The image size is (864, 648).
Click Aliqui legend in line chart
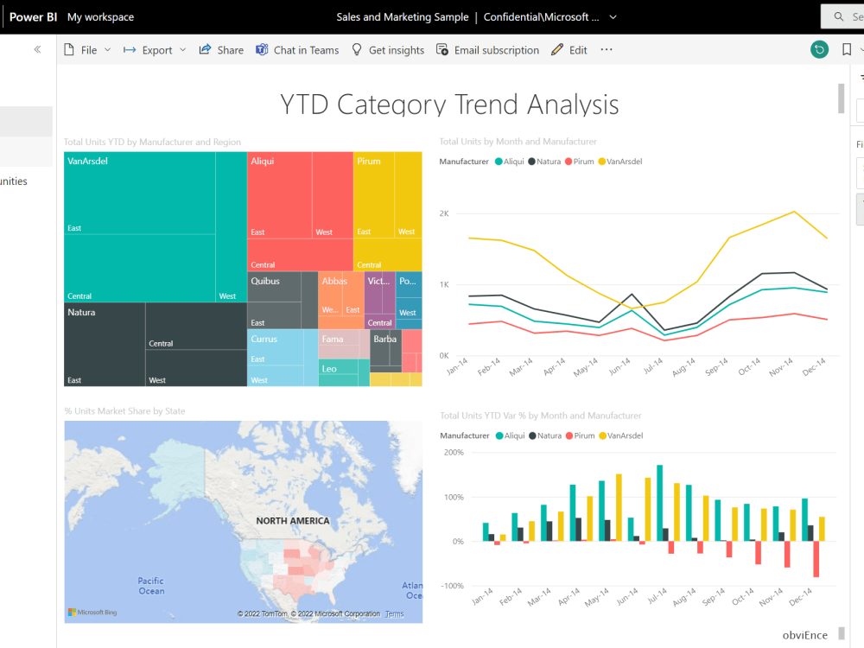coord(509,162)
